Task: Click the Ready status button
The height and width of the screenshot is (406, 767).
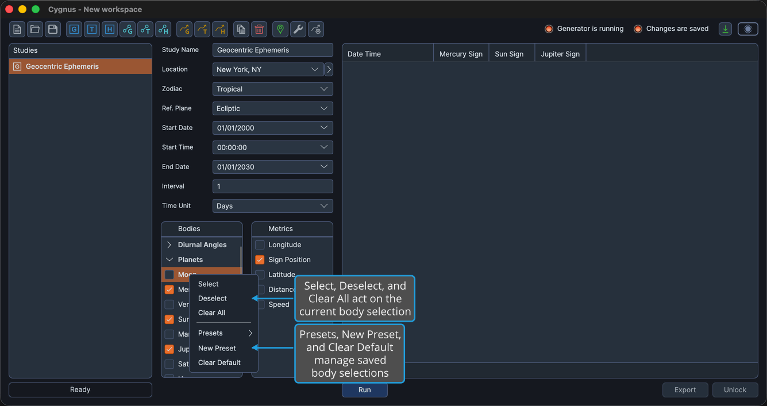Action: click(x=80, y=390)
